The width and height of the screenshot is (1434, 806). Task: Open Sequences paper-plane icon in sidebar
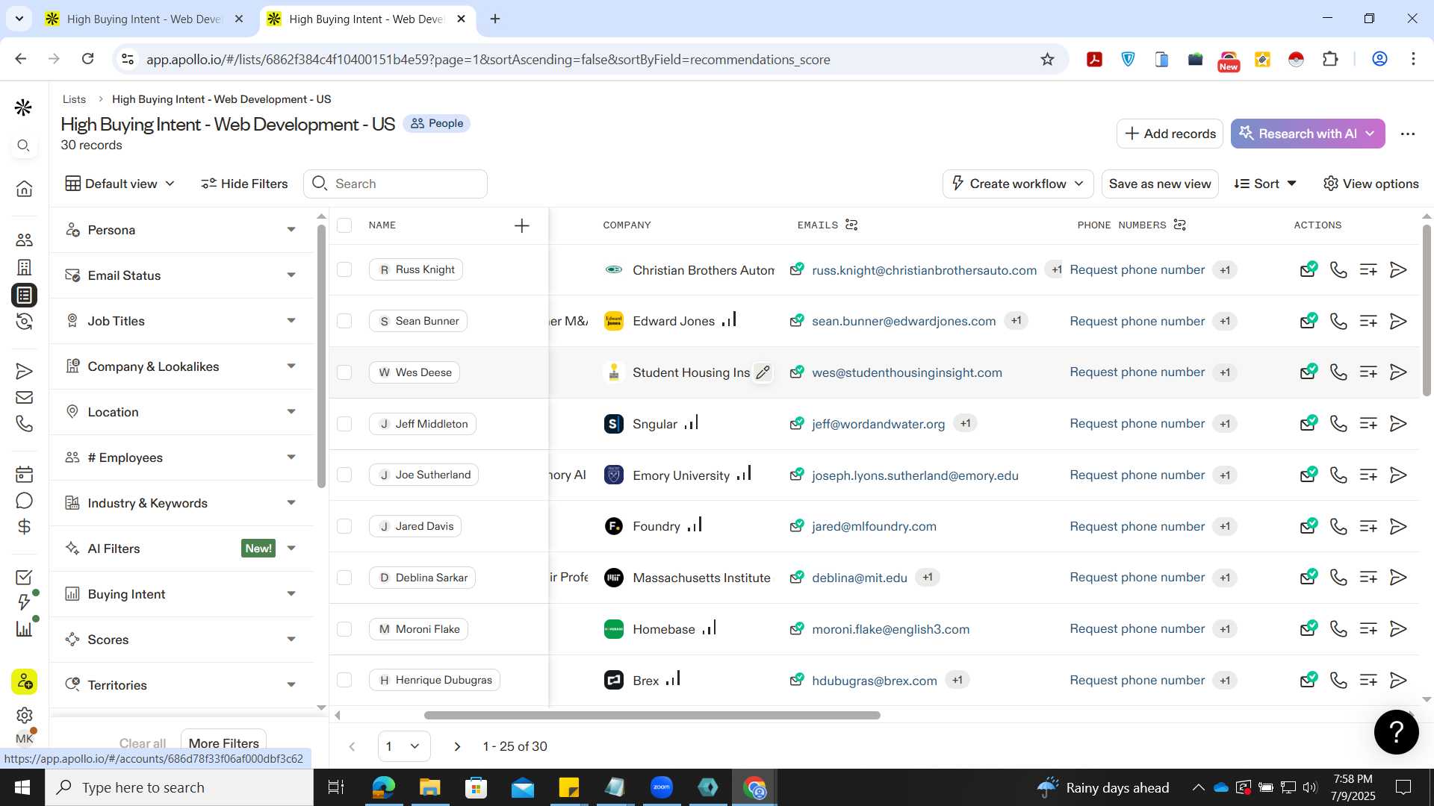coord(24,371)
